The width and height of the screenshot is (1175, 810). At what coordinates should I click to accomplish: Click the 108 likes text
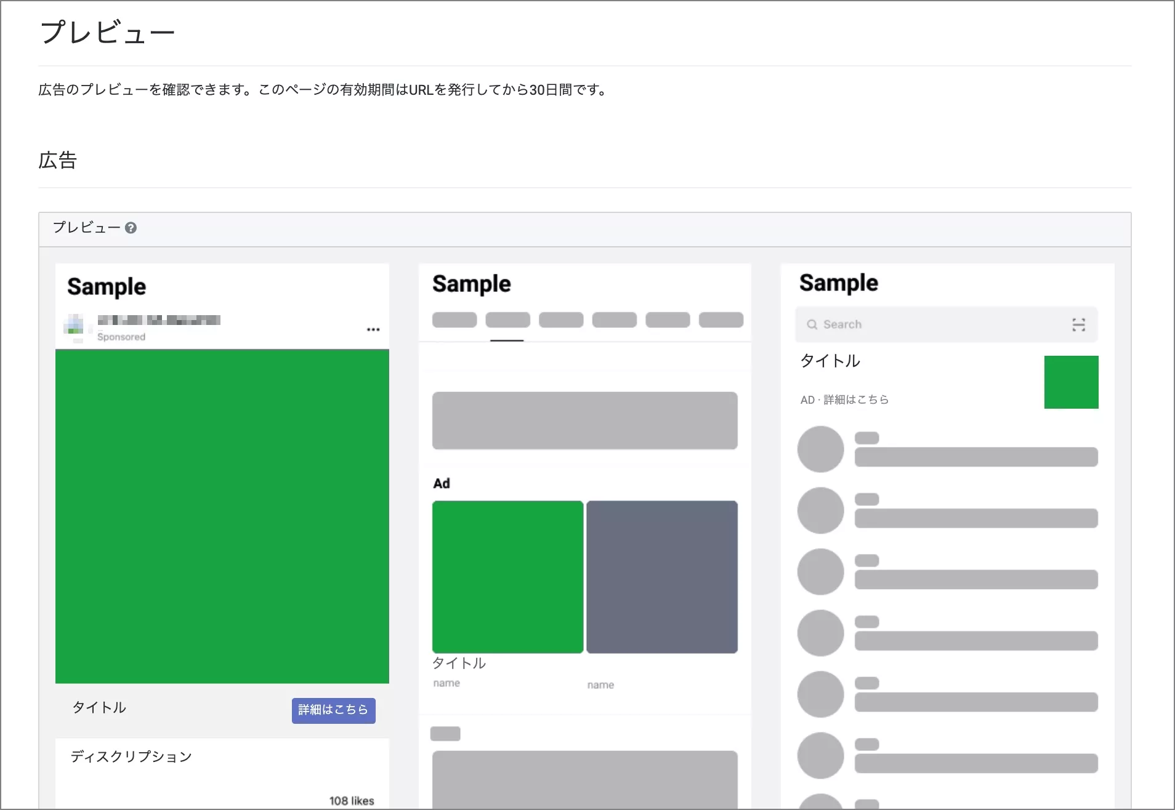coord(352,801)
